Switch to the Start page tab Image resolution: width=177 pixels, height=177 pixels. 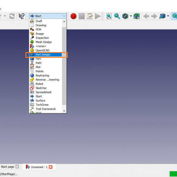click(7, 167)
